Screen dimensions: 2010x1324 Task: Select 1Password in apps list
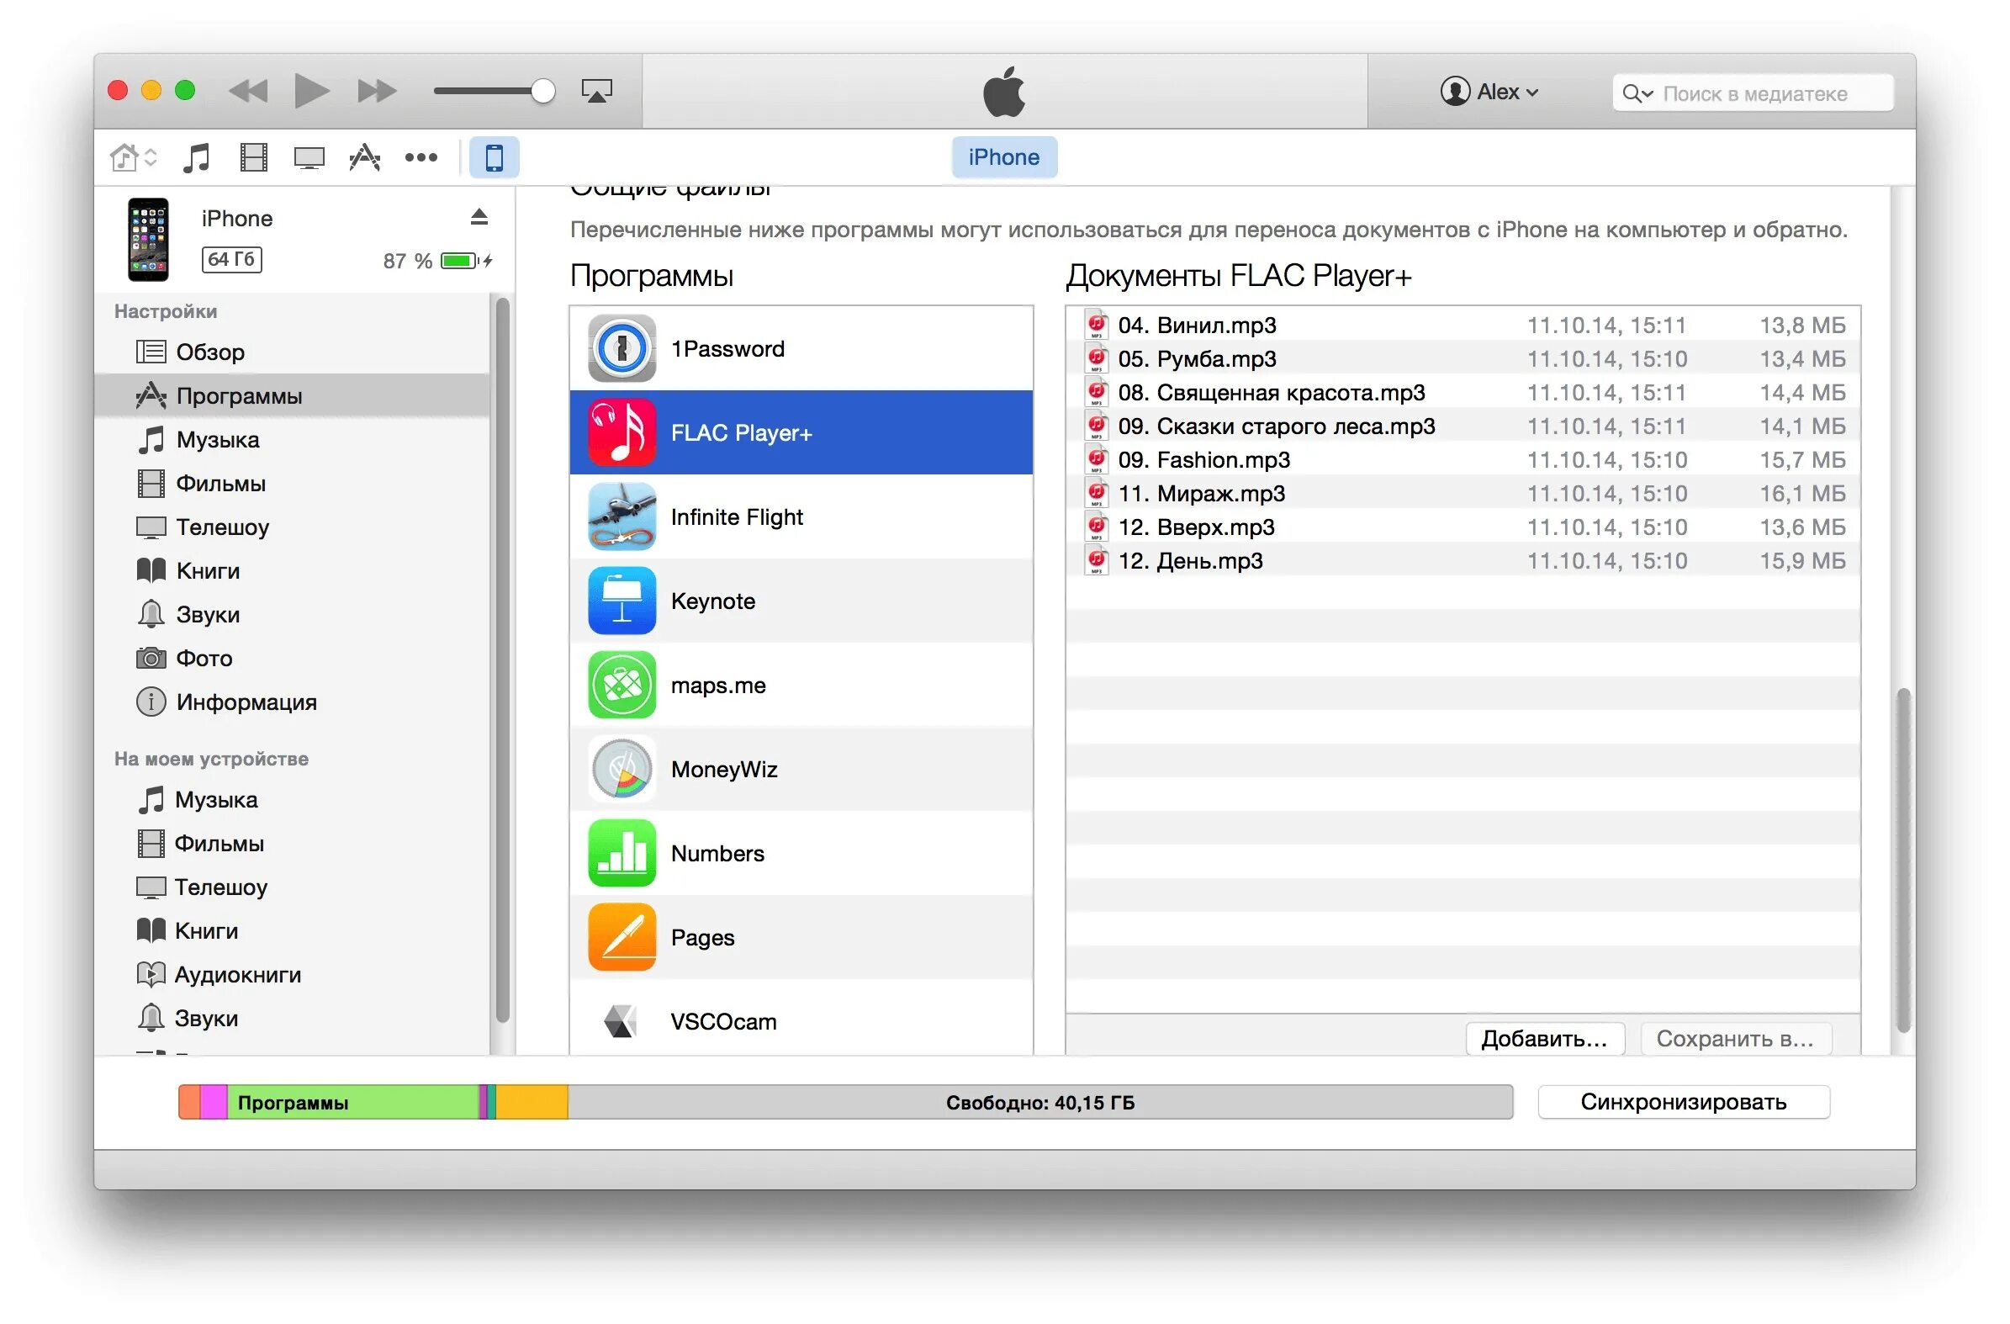pyautogui.click(x=801, y=348)
